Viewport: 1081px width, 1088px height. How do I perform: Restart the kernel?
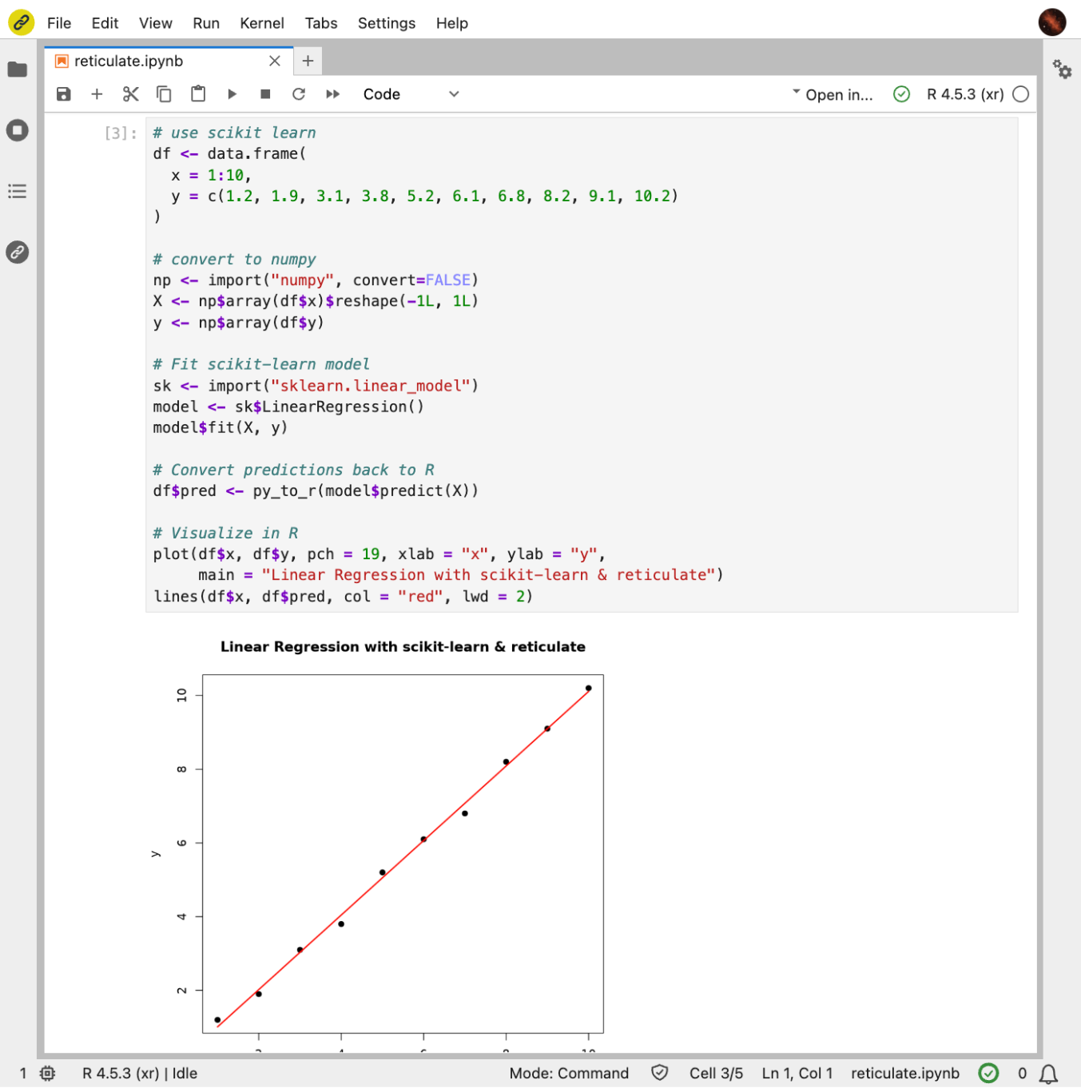(x=299, y=94)
